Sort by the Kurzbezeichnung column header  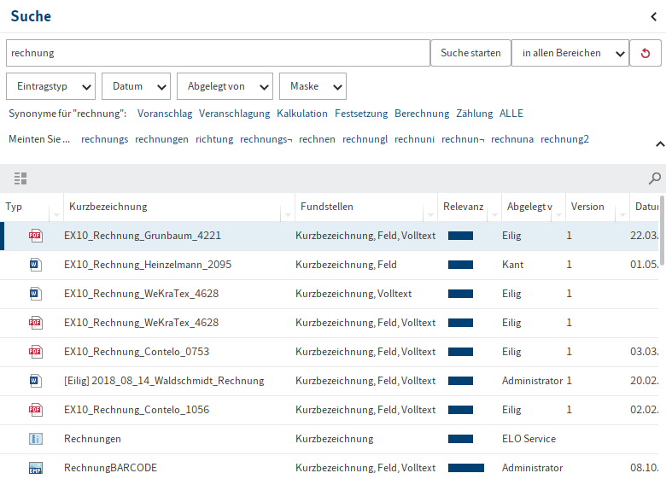(x=108, y=207)
